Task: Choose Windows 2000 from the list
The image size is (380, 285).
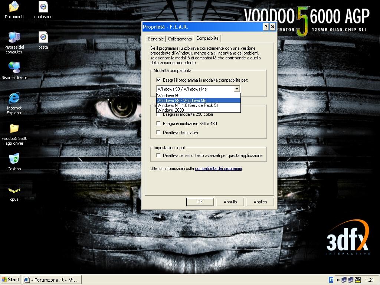Action: (x=199, y=110)
